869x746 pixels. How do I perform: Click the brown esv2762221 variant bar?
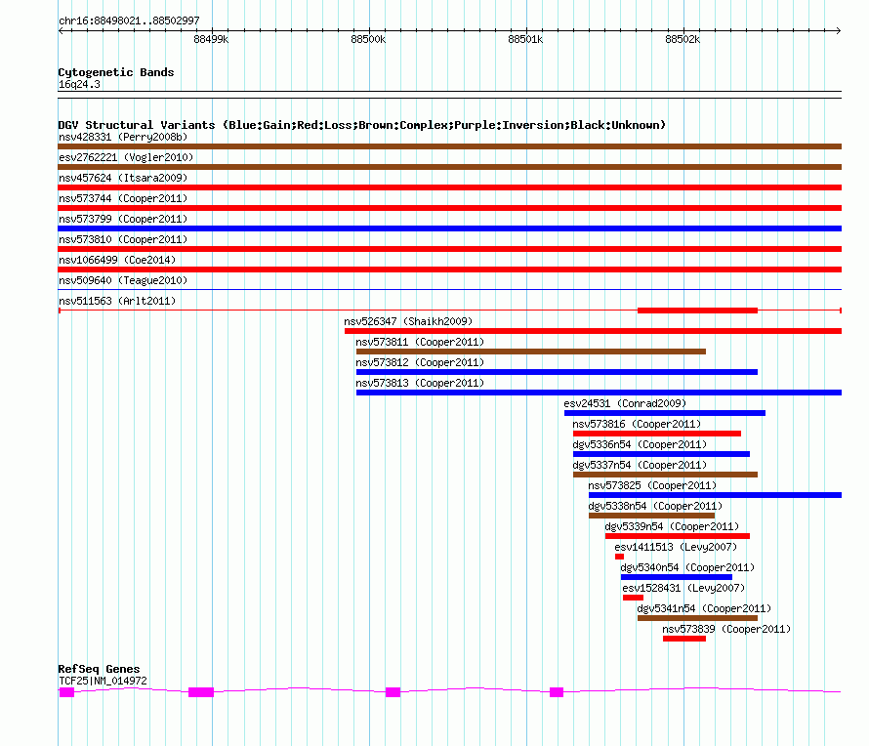[449, 167]
